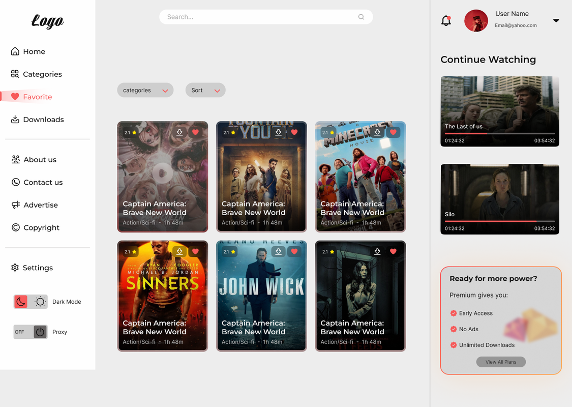Open the John Wick poster card

pyautogui.click(x=261, y=296)
